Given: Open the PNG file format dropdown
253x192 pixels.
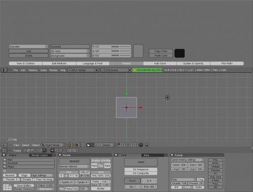Looking at the screenshot, I should point(184,180).
